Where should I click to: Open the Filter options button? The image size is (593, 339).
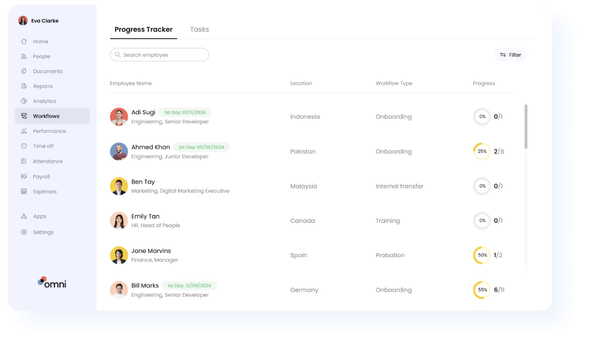510,55
